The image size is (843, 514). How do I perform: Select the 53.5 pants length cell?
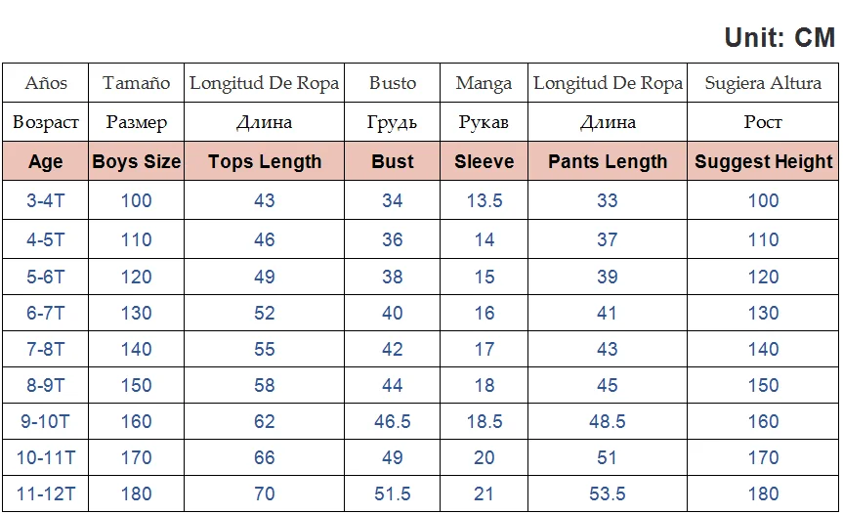608,494
